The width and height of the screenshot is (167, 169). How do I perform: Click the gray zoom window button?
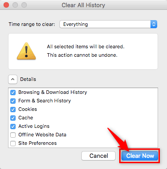pos(24,5)
